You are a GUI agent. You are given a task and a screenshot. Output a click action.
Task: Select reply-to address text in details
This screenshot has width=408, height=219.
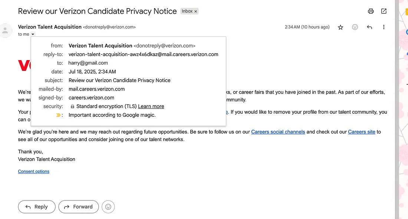point(144,55)
